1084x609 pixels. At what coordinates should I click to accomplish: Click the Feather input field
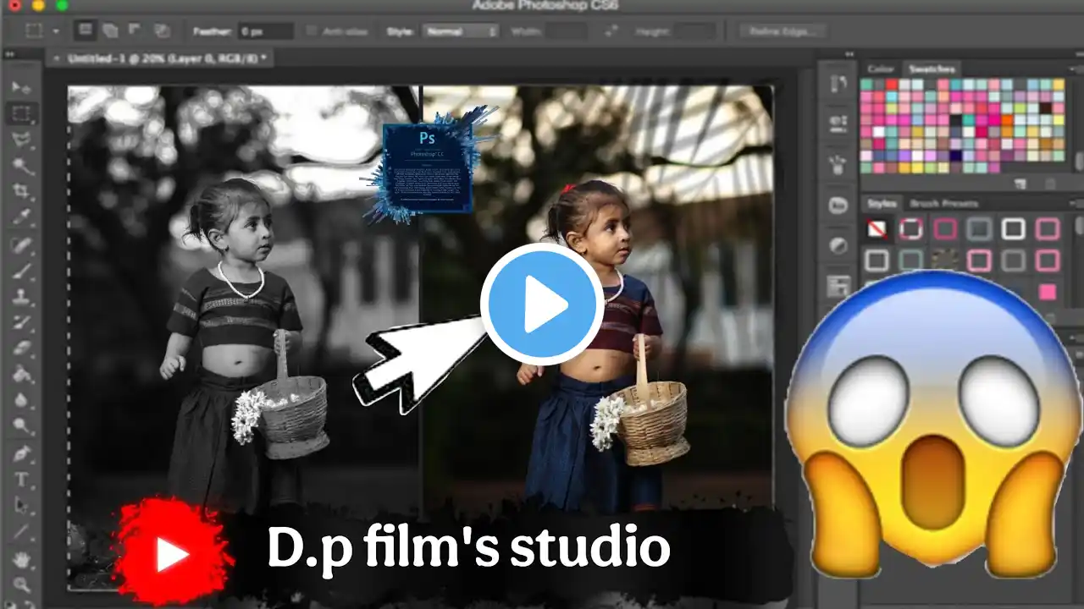tap(265, 31)
